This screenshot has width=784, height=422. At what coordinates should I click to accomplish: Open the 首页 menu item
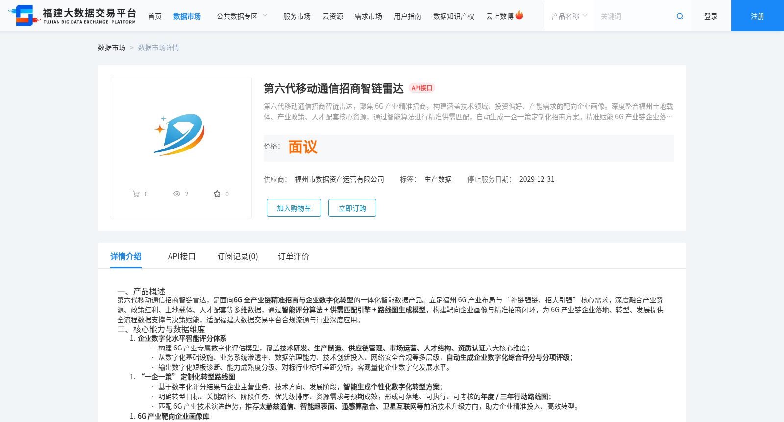pyautogui.click(x=155, y=16)
